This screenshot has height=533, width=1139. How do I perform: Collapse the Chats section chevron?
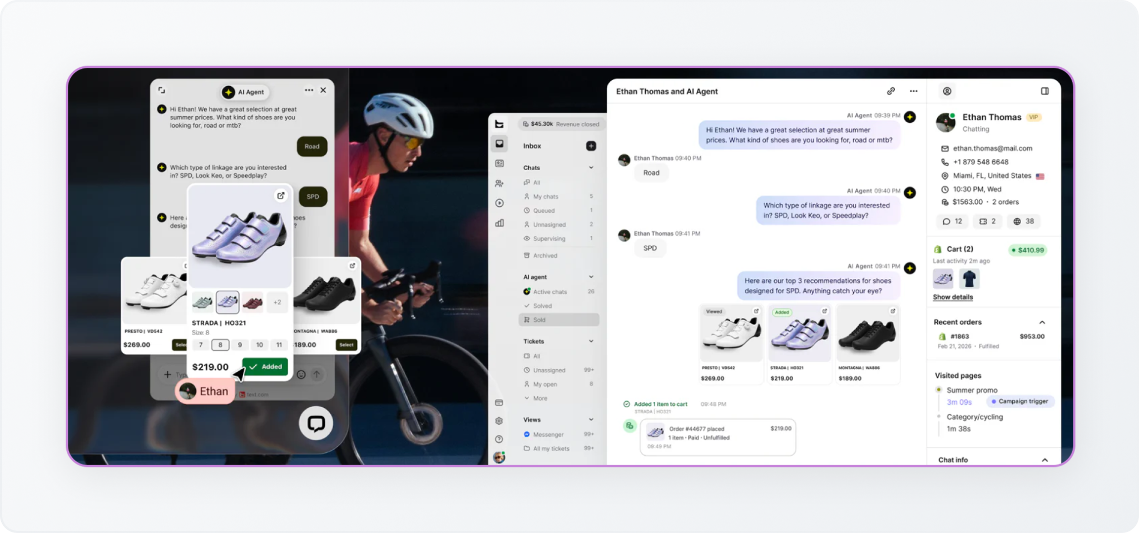(591, 167)
